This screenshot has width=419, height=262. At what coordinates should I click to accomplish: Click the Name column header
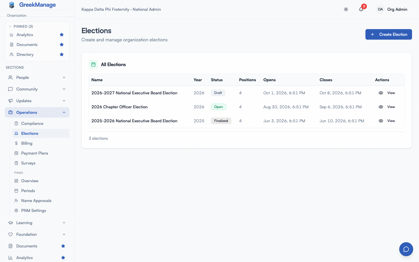[x=97, y=80]
